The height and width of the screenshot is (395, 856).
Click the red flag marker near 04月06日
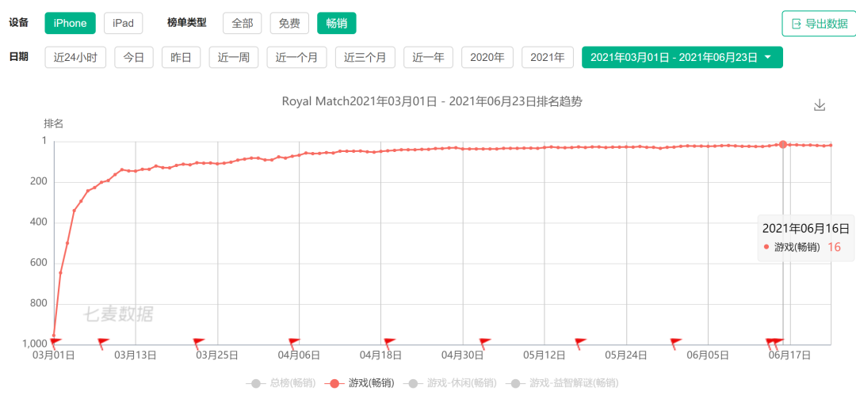point(294,343)
